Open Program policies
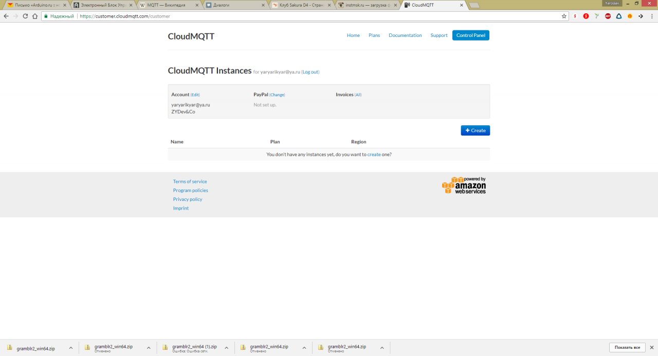Screen dimensions: 658x356 point(191,191)
